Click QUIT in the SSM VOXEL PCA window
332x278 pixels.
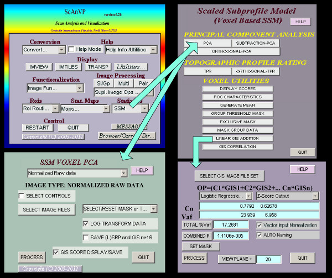pos(143,258)
